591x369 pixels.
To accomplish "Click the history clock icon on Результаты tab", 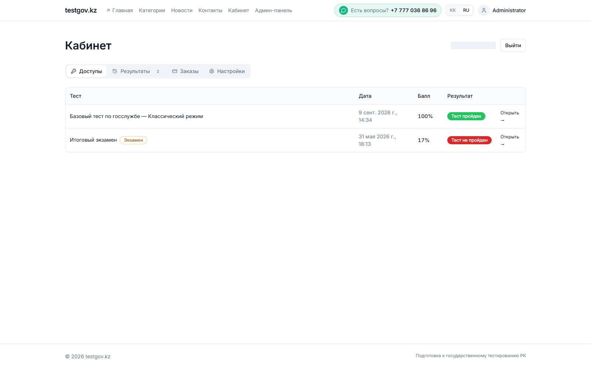I will click(x=115, y=71).
